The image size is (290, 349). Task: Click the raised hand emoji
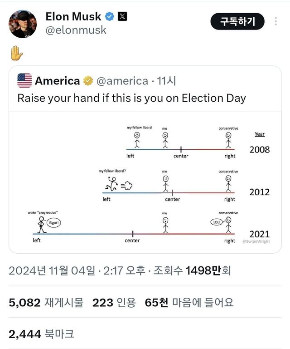[x=16, y=53]
